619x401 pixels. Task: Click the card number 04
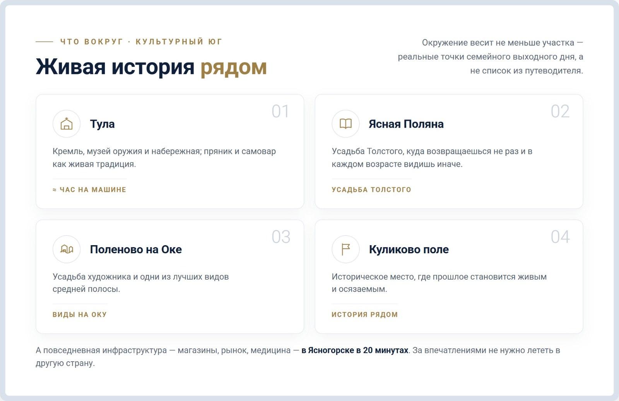(560, 237)
